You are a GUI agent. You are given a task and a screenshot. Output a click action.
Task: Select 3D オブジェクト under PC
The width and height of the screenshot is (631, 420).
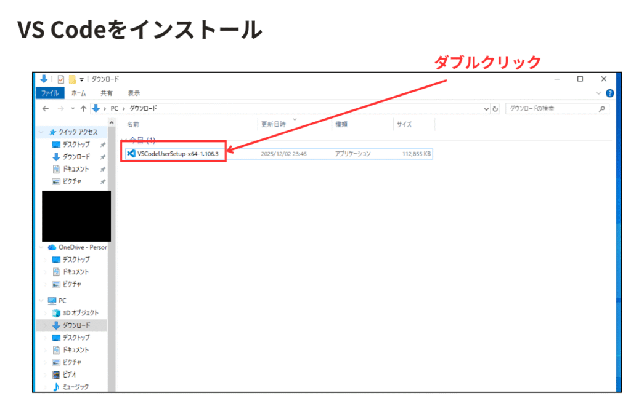click(80, 313)
